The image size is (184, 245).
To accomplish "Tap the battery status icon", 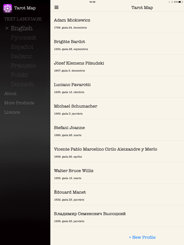I will [181, 2].
